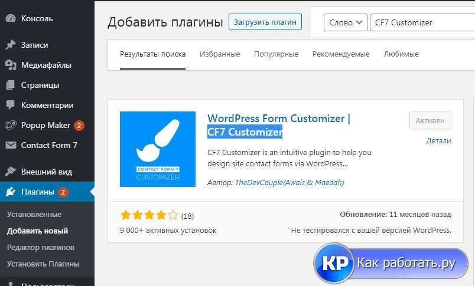Open Редактор плагинов submenu item
This screenshot has height=286, width=475.
pyautogui.click(x=41, y=247)
